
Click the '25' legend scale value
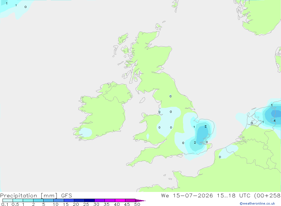pyautogui.click(x=86, y=204)
